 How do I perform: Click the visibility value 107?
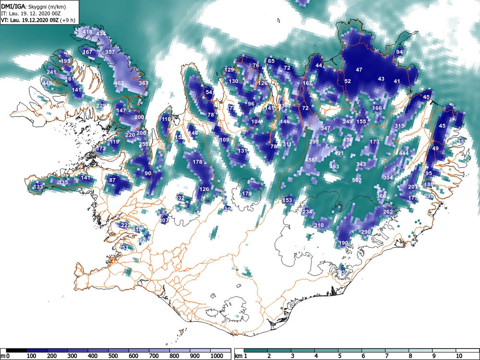click(x=164, y=220)
